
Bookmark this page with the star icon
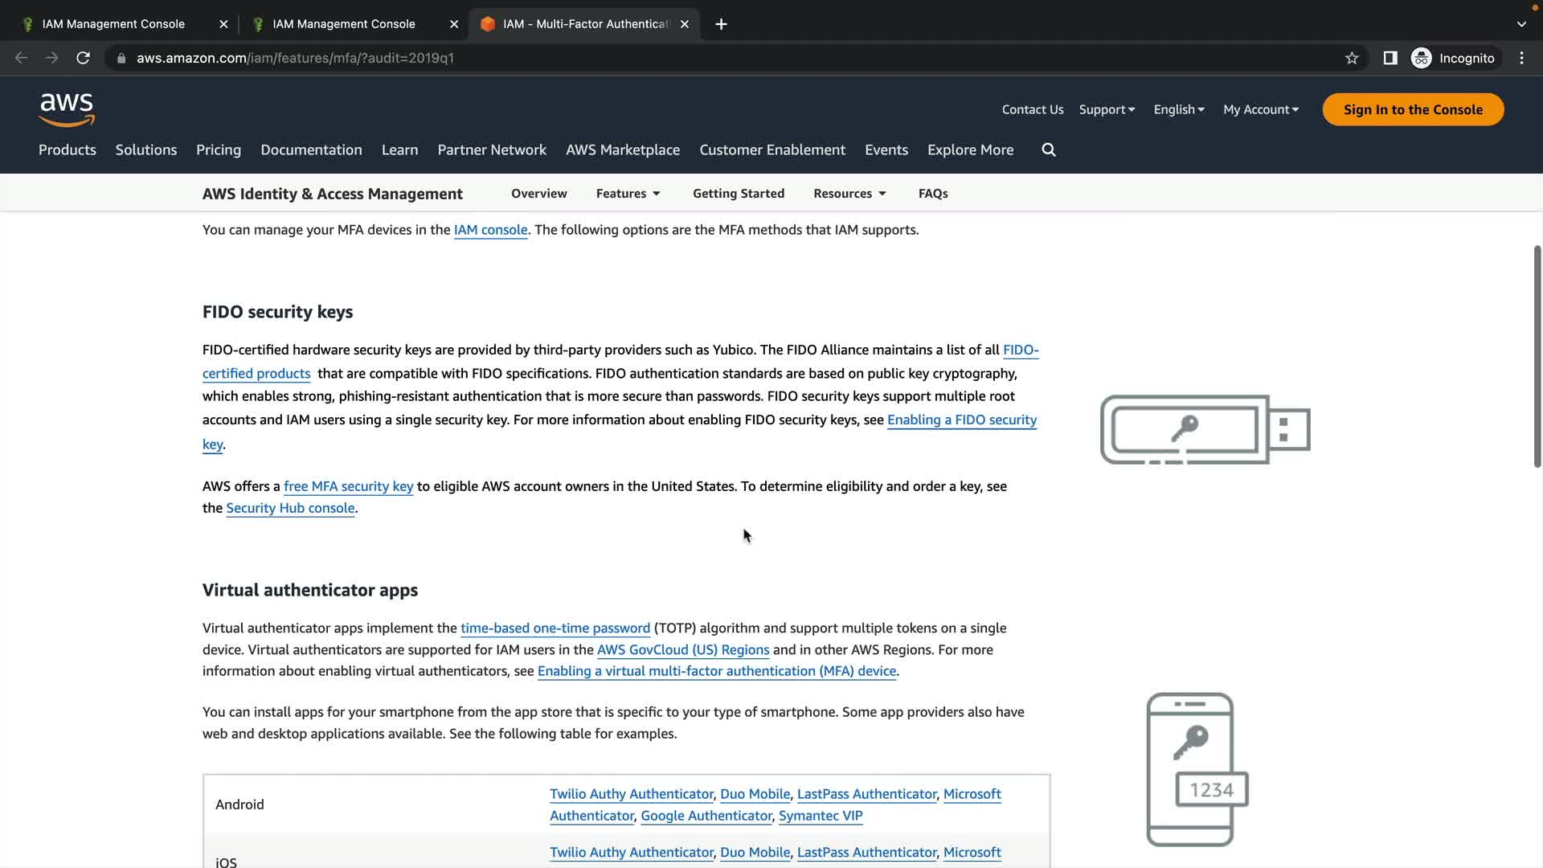(1352, 58)
